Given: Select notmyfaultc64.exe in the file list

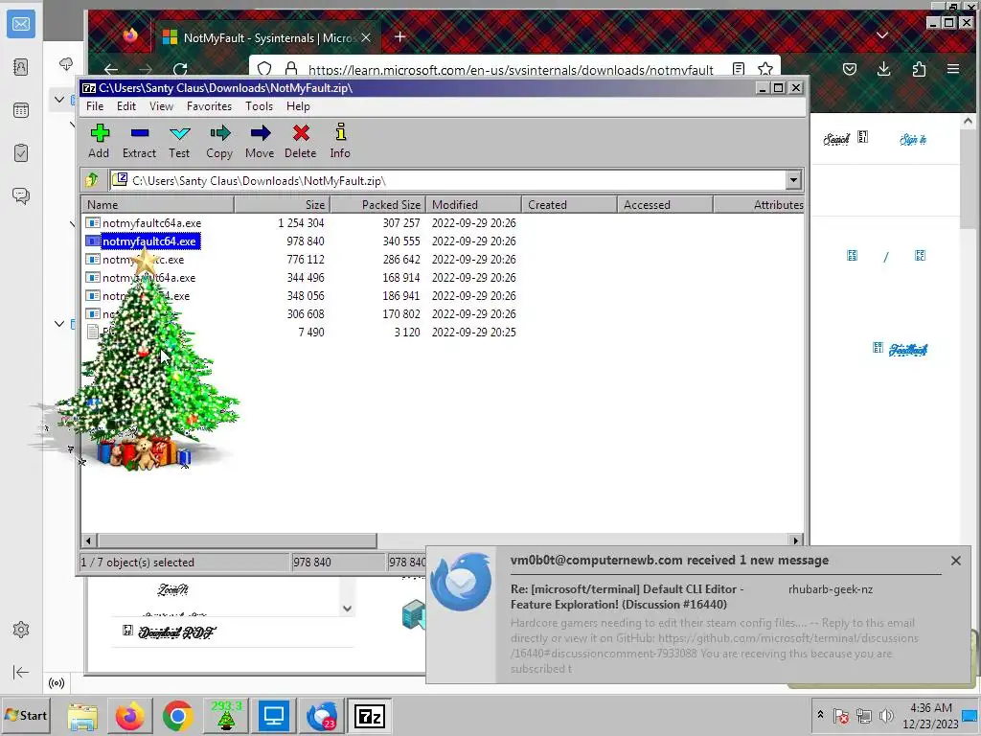Looking at the screenshot, I should (x=148, y=241).
